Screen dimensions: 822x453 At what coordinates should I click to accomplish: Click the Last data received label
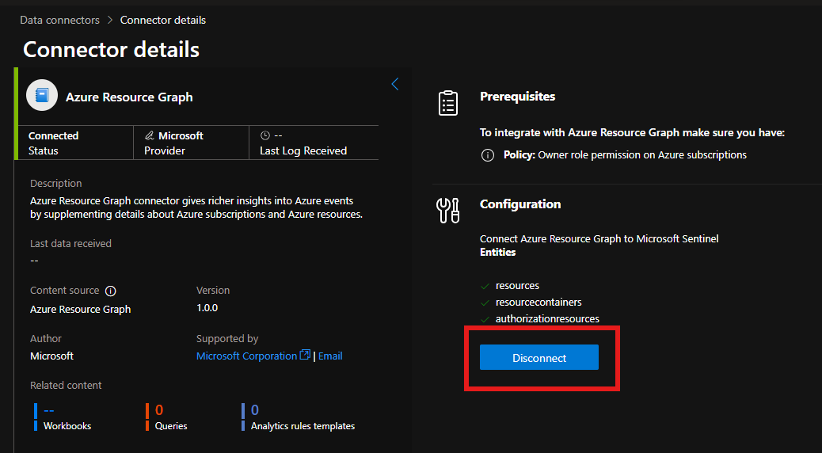point(70,243)
